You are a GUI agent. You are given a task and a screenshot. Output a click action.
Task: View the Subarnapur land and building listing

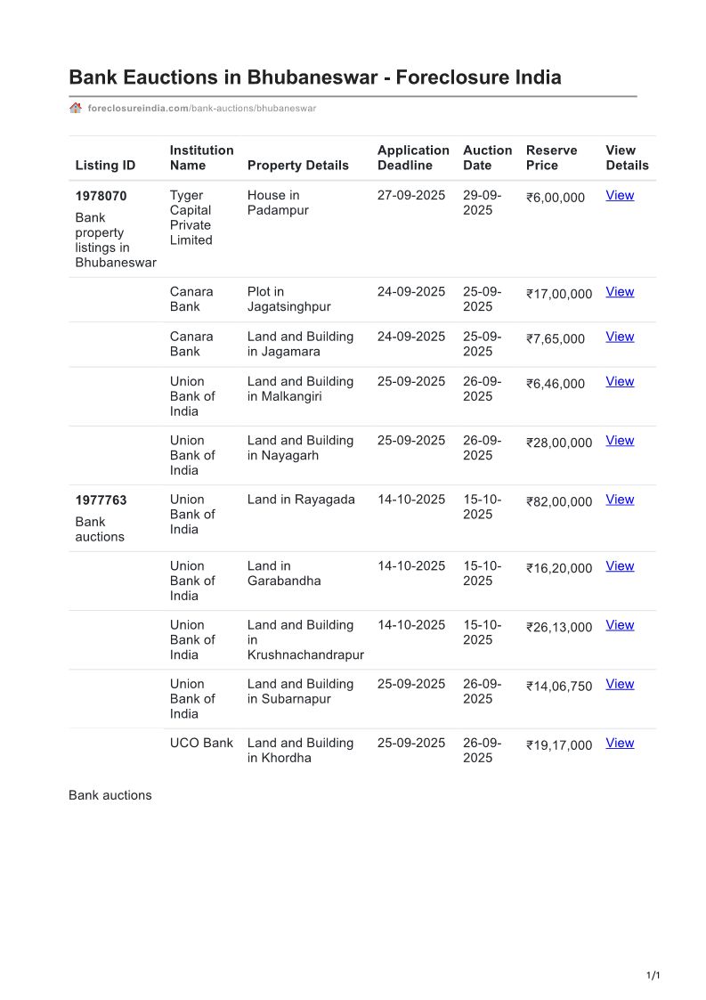[620, 684]
